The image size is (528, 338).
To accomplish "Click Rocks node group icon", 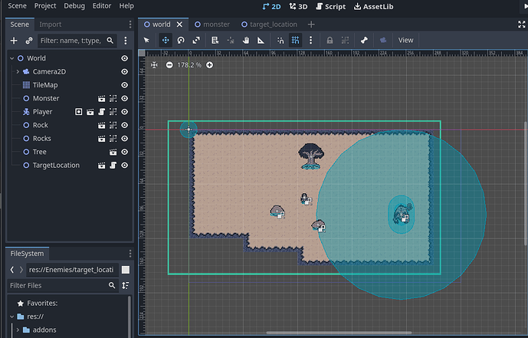I will [113, 139].
